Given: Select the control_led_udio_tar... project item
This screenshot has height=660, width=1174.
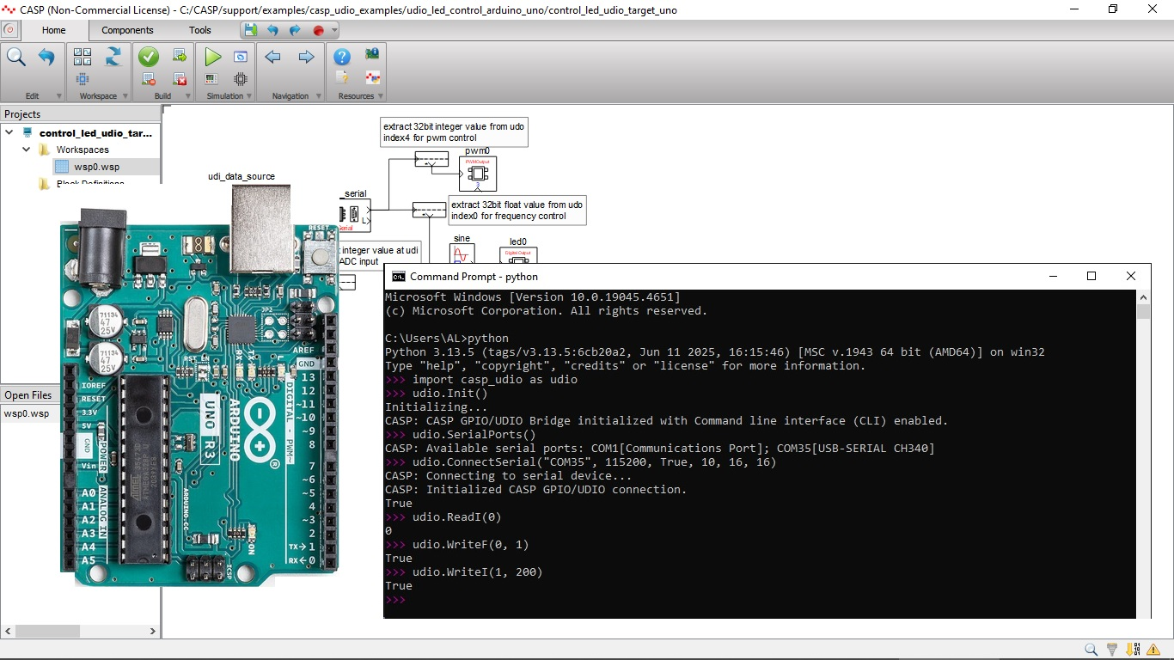Looking at the screenshot, I should pyautogui.click(x=95, y=133).
